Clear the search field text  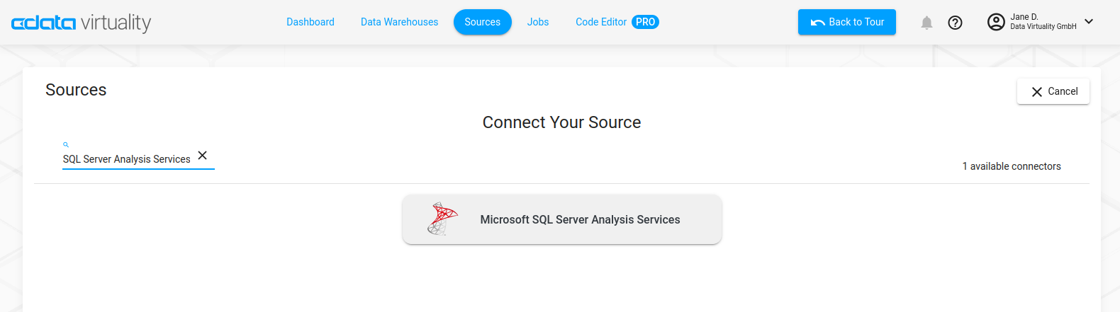[203, 156]
